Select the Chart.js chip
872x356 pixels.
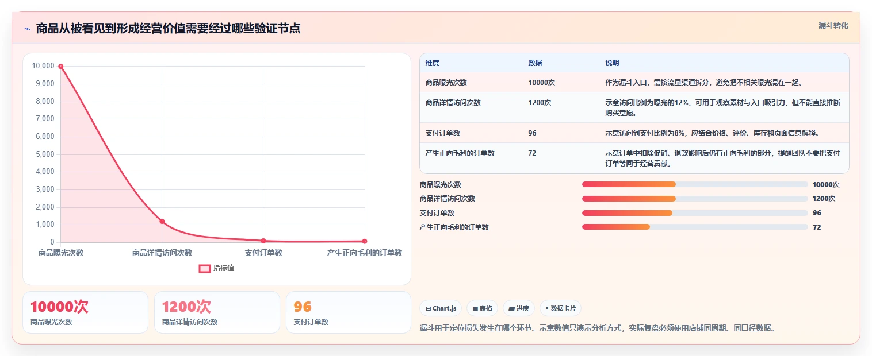[x=441, y=308]
